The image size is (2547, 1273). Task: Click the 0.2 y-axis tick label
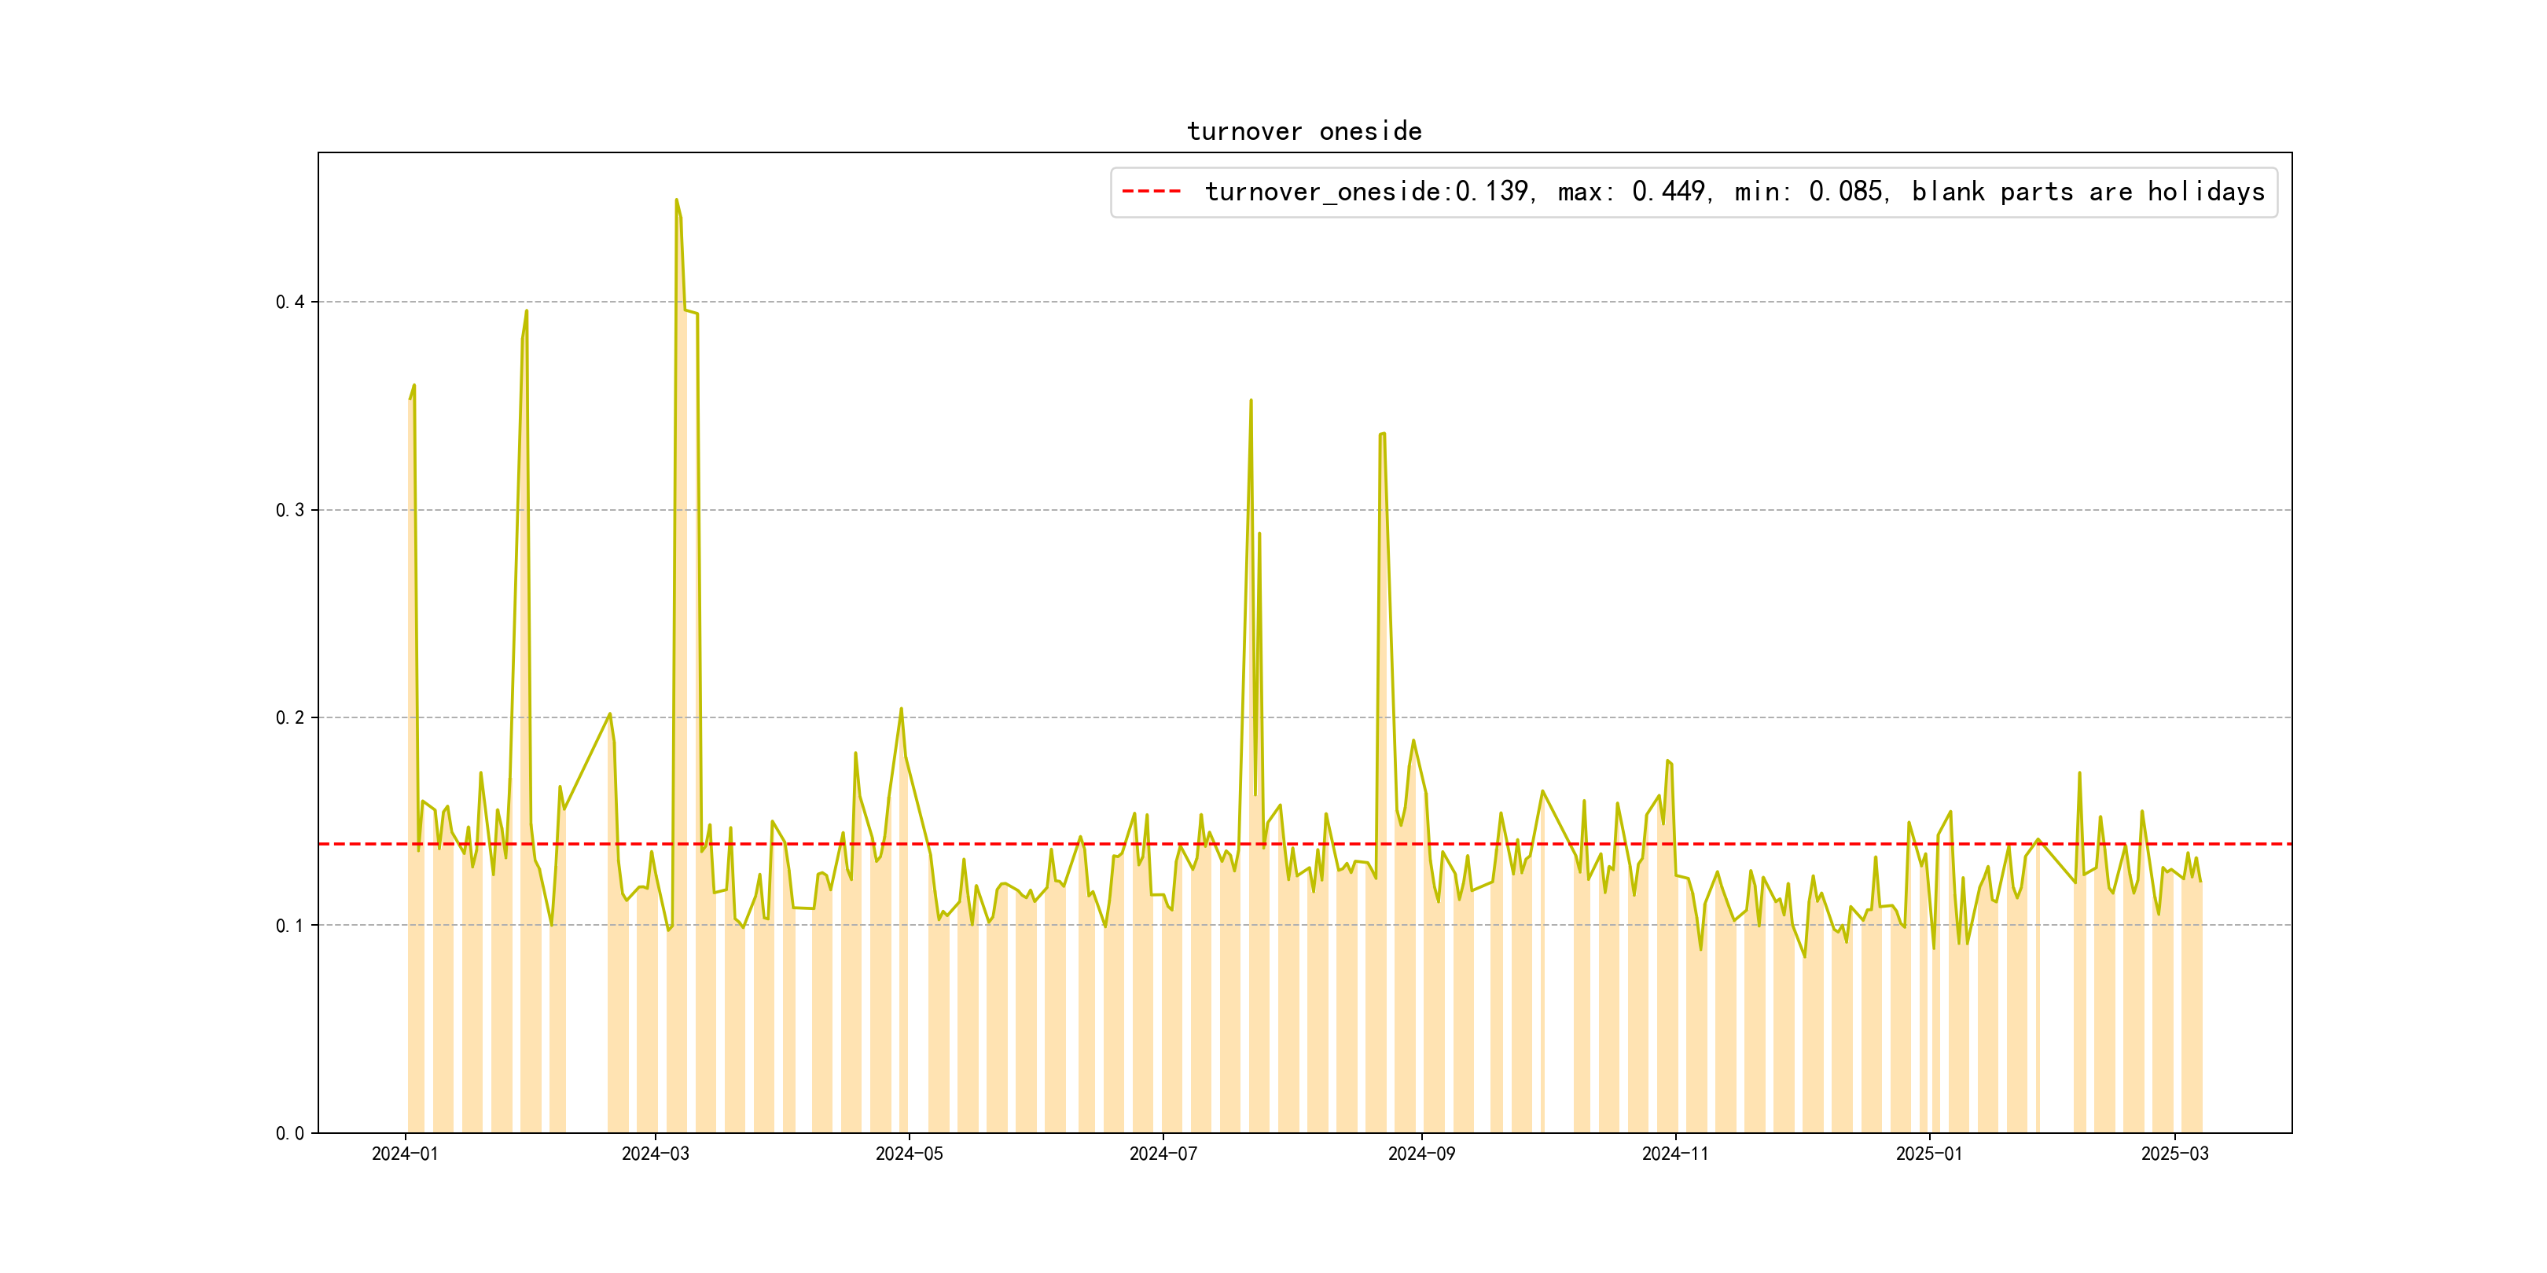tap(290, 717)
